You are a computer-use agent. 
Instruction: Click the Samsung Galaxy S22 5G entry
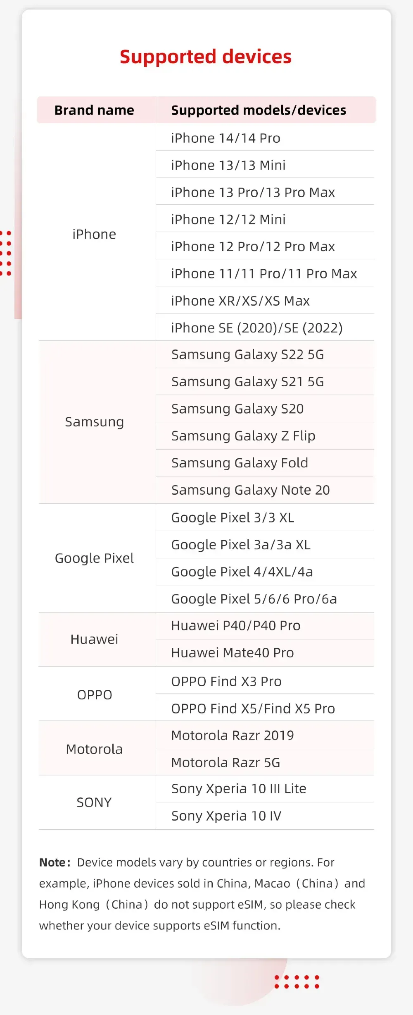click(x=247, y=354)
